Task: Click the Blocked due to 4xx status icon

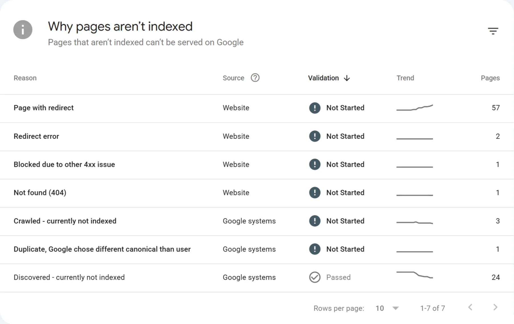Action: pyautogui.click(x=315, y=164)
